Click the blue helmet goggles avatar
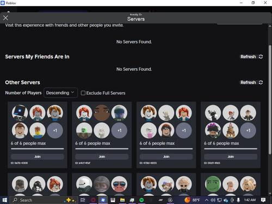The image size is (272, 204). tap(119, 113)
